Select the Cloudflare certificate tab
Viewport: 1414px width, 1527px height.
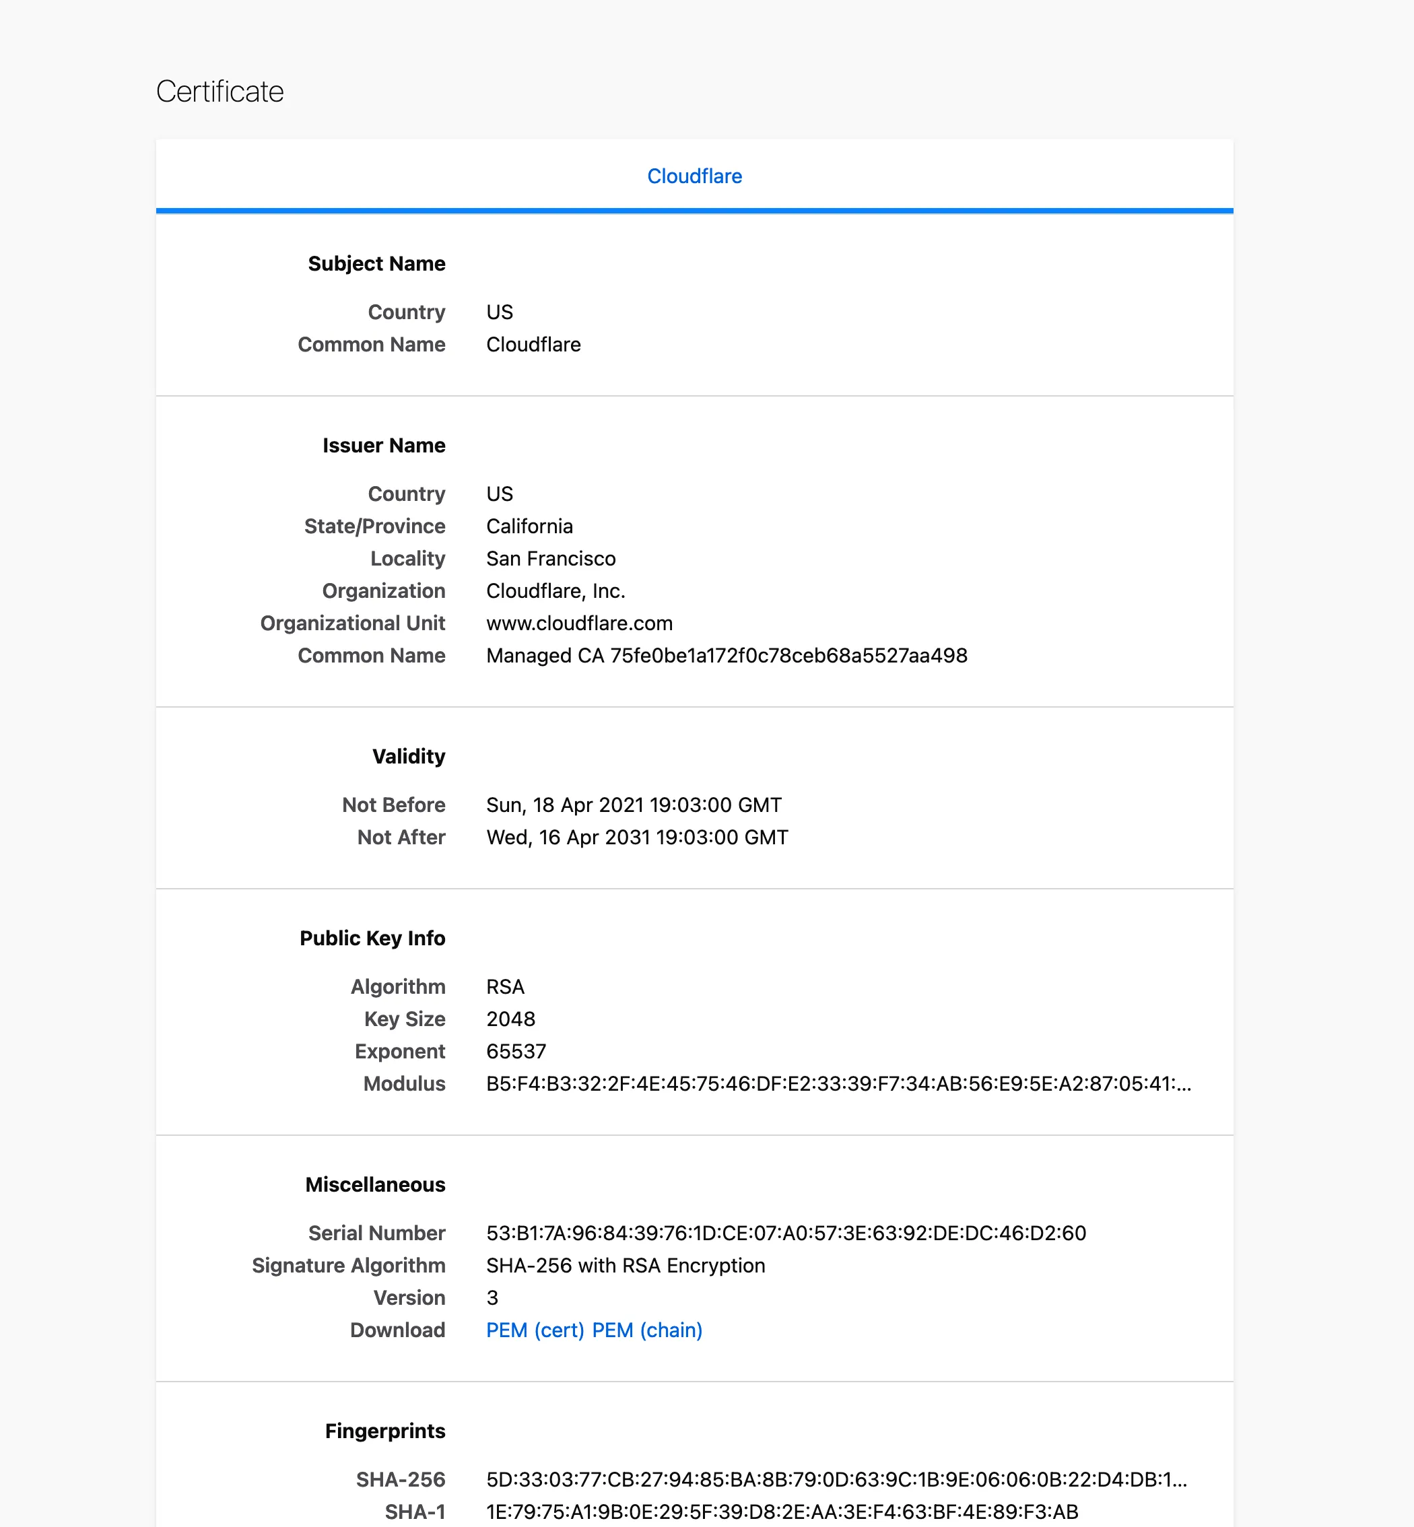pyautogui.click(x=694, y=176)
